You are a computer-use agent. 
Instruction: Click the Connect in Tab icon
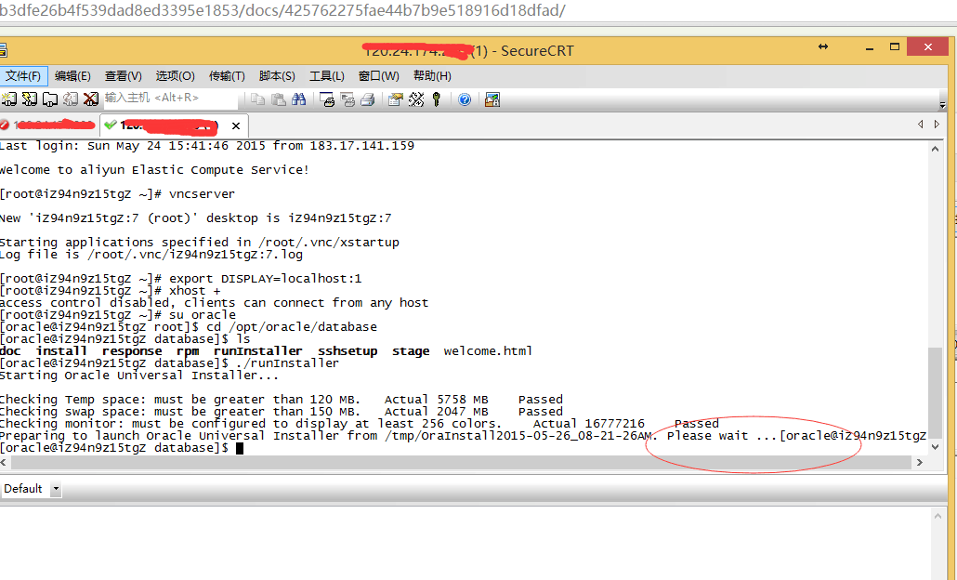(x=49, y=99)
